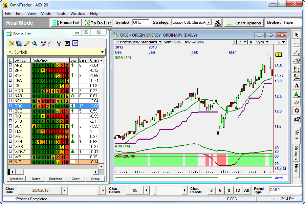Select the Fibonacci levels tool
Screen dimensions: 305x204
tap(297, 69)
